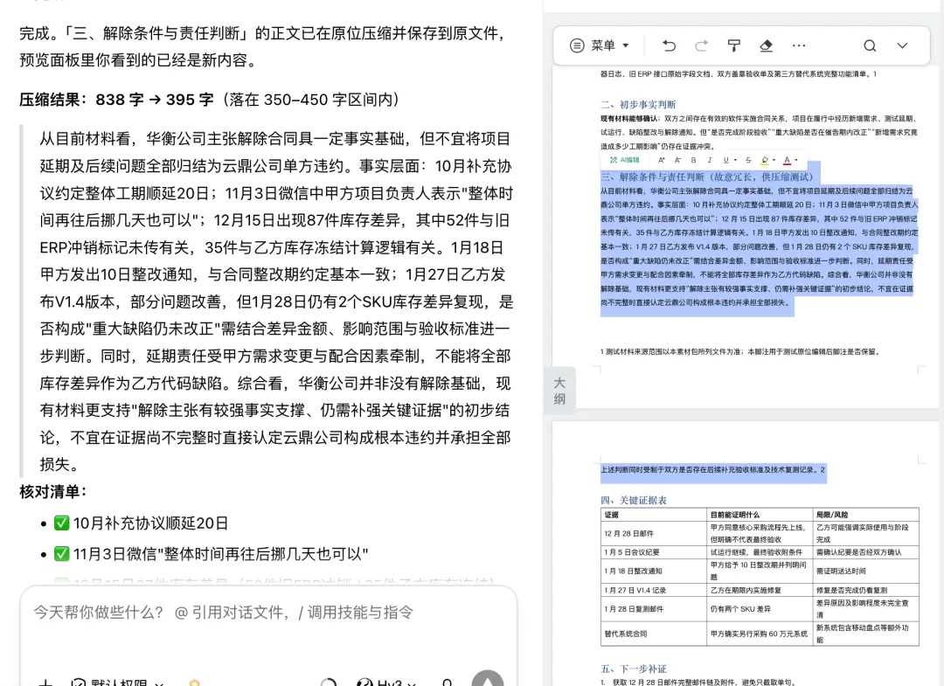944x686 pixels.
Task: Click the cell 乙方在期限内实施修复
Action: (760, 590)
